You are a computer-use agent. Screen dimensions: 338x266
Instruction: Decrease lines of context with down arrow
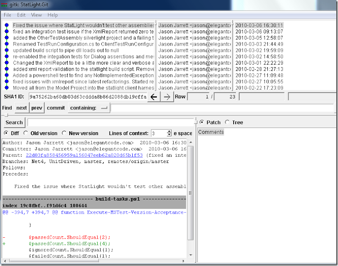pyautogui.click(x=169, y=135)
